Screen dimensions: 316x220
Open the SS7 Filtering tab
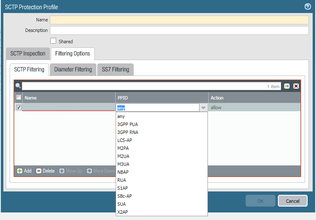(x=115, y=69)
